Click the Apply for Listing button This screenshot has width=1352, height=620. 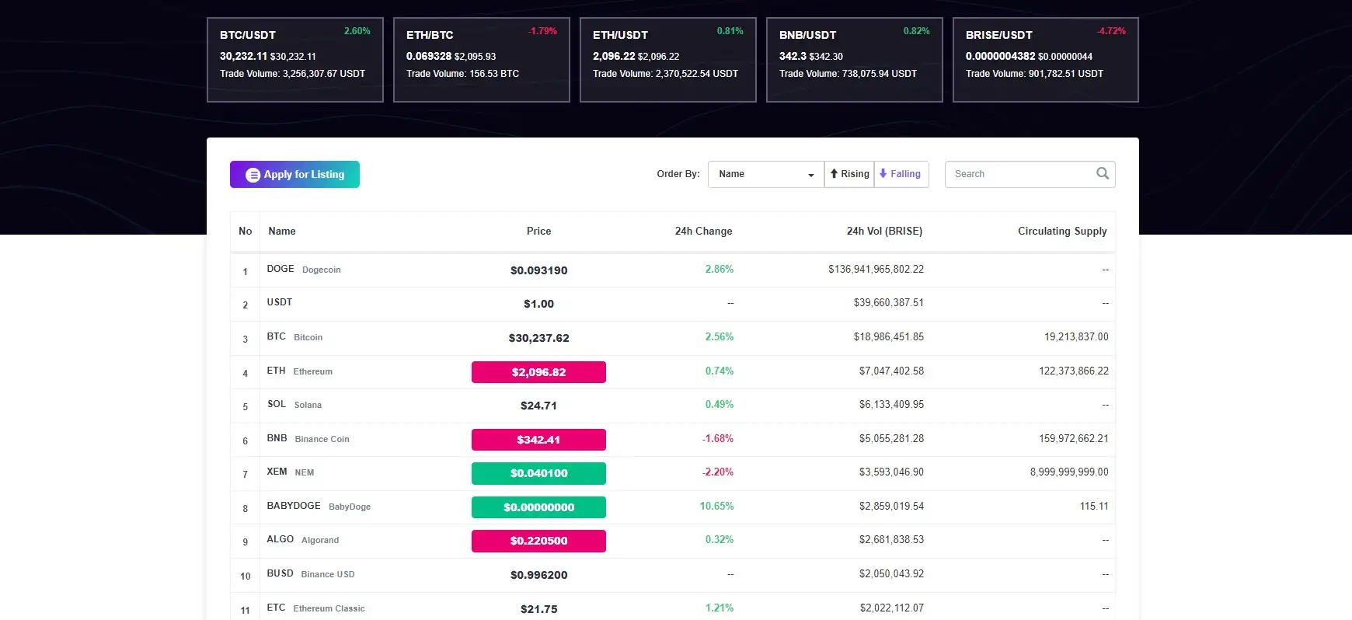(294, 175)
